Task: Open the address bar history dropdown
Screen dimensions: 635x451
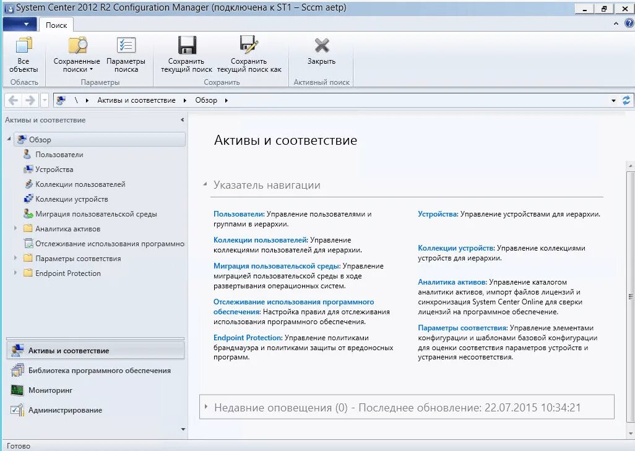Action: [x=613, y=100]
